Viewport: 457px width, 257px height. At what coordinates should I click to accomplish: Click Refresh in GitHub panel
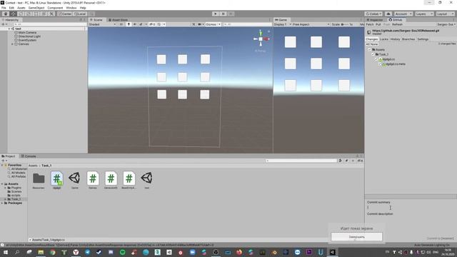point(397,24)
